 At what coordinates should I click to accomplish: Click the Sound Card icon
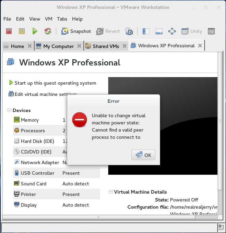click(17, 183)
